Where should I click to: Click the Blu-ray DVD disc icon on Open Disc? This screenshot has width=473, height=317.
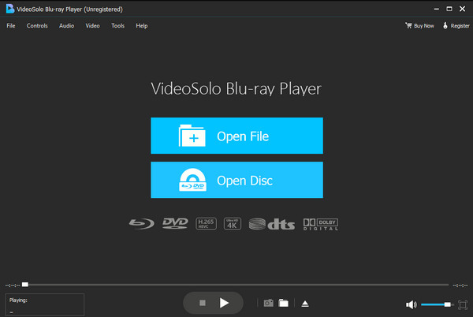(193, 180)
